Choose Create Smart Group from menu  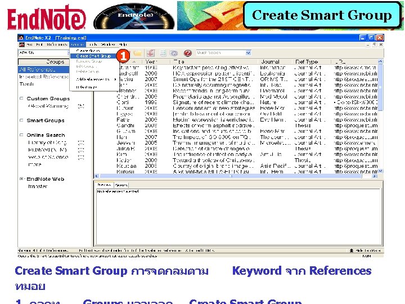coord(93,56)
